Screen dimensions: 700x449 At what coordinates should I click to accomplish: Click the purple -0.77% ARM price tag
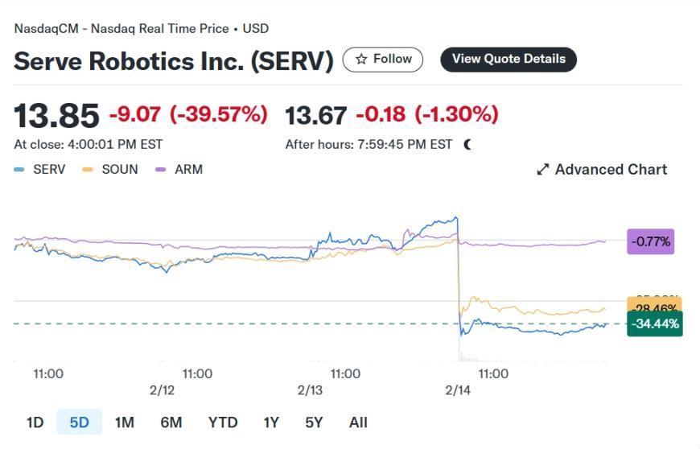pos(650,241)
